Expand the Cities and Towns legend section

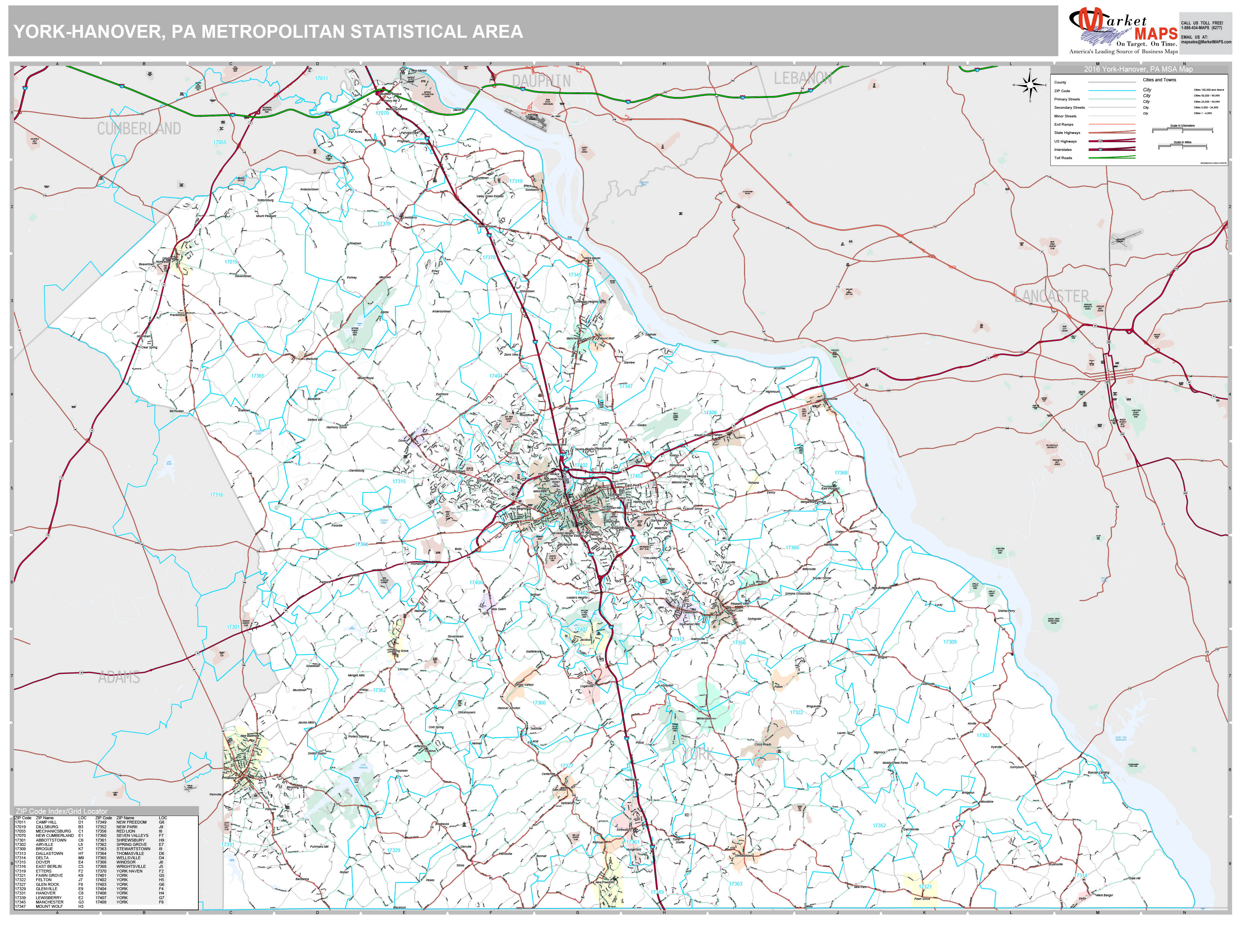click(x=1160, y=80)
